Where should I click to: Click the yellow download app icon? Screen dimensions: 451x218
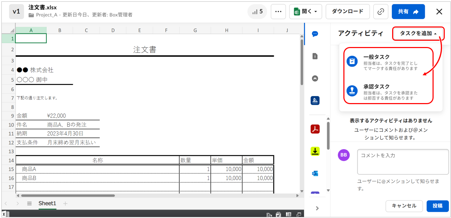point(315,151)
